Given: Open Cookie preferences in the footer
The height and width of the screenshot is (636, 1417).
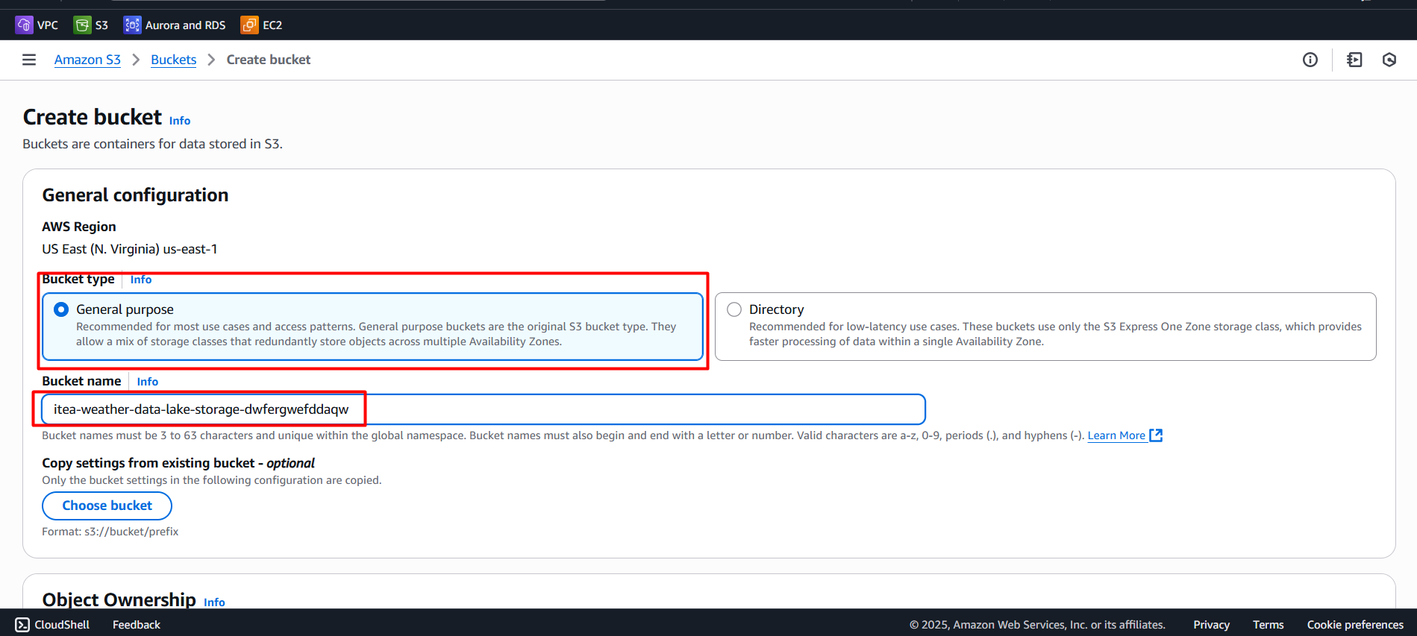Looking at the screenshot, I should (1355, 625).
